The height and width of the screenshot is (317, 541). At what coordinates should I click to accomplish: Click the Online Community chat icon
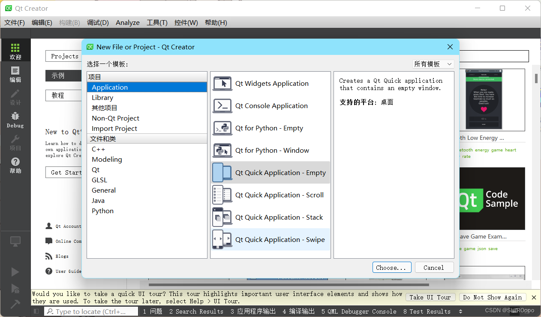pos(49,241)
